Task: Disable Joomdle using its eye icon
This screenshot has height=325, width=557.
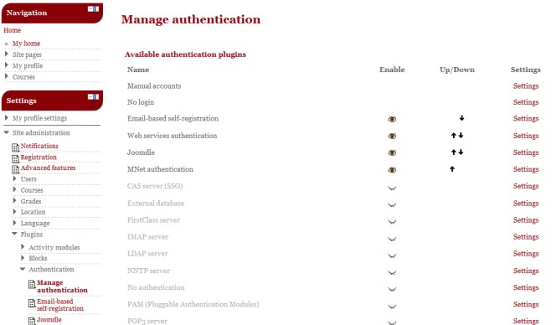Action: (392, 152)
